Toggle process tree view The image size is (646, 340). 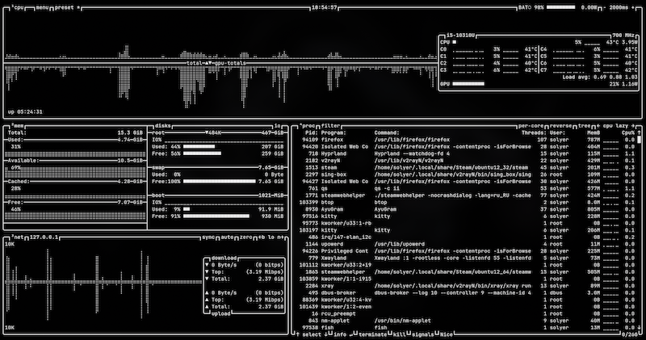tap(584, 126)
